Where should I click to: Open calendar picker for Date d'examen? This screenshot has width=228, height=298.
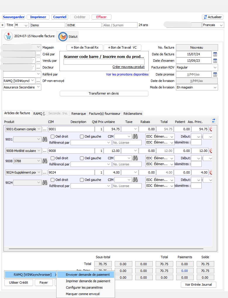pos(215,61)
